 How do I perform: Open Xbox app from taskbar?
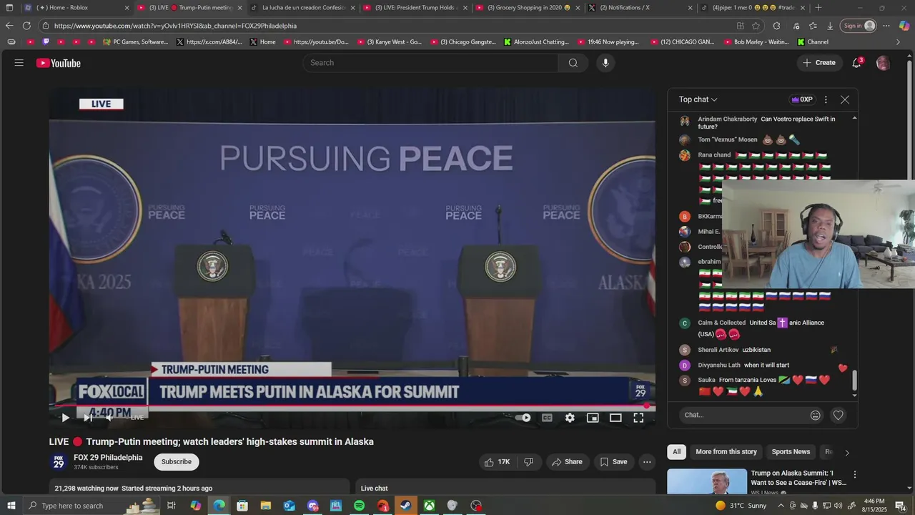tap(429, 506)
